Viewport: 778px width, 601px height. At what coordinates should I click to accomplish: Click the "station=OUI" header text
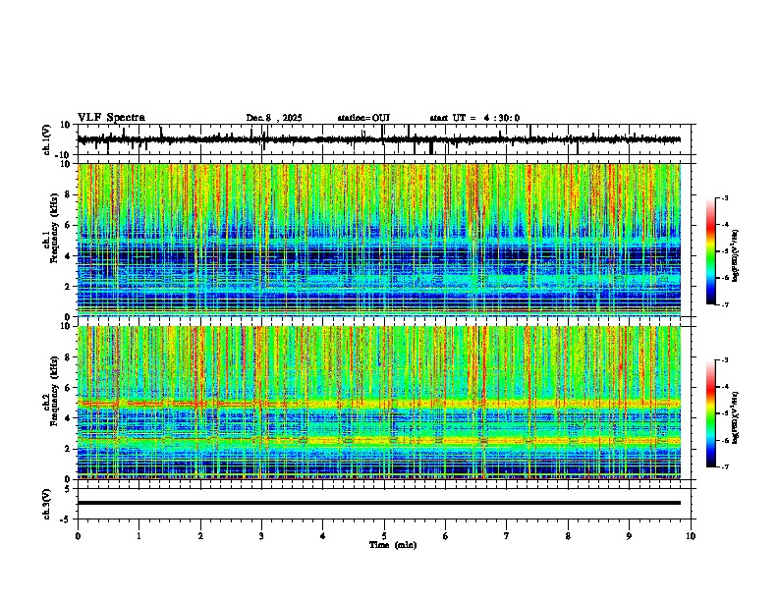click(x=363, y=118)
